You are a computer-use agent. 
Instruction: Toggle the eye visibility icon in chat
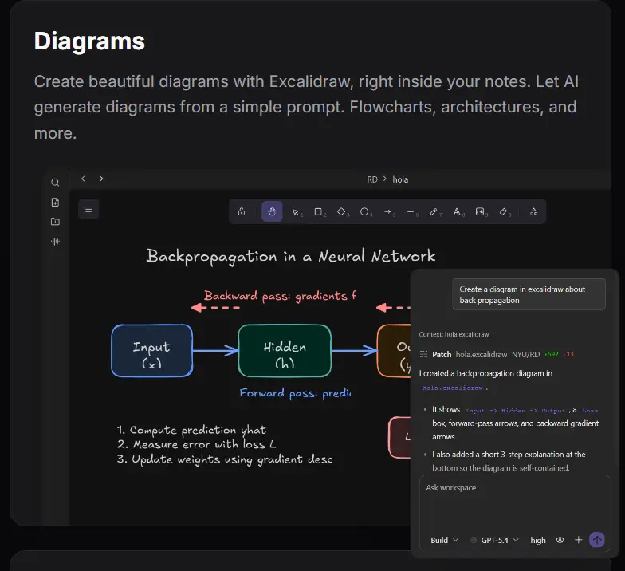(x=560, y=540)
